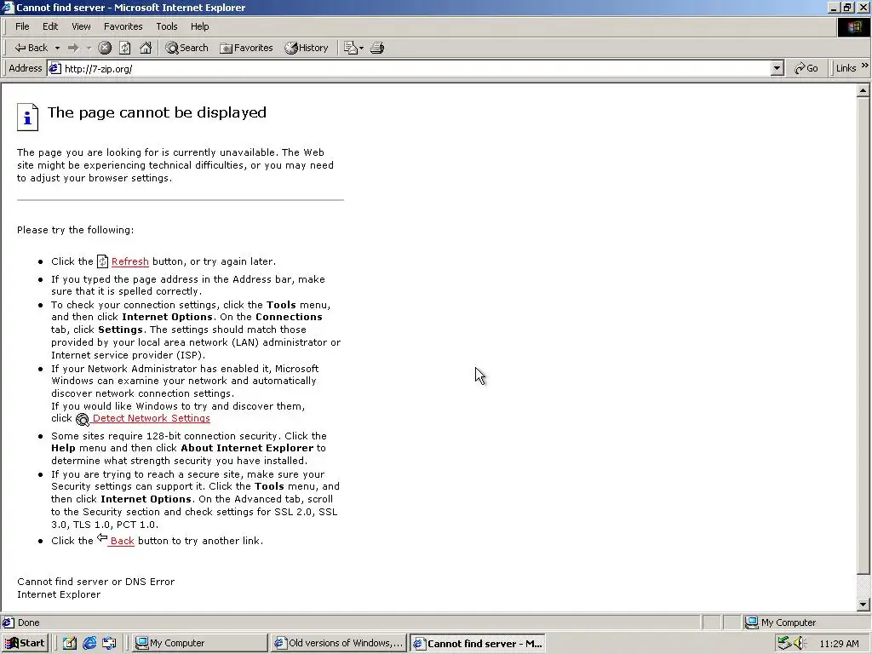
Task: Open the Start menu
Action: [x=25, y=643]
